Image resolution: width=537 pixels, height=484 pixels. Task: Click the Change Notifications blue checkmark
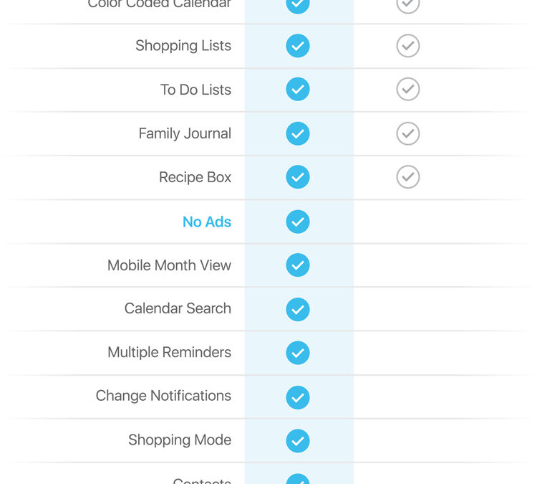298,397
